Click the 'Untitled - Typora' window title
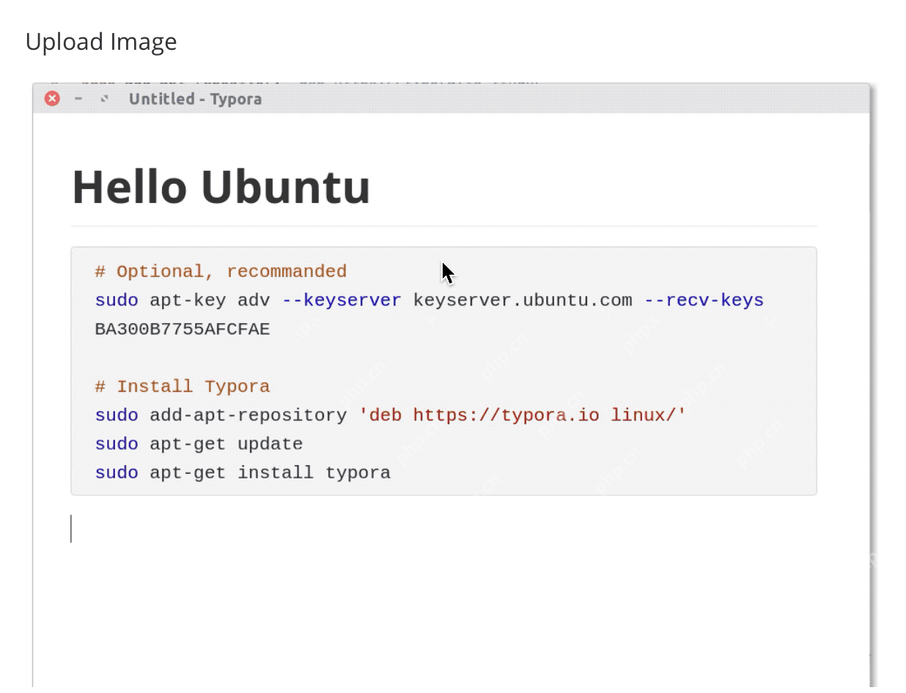 195,99
